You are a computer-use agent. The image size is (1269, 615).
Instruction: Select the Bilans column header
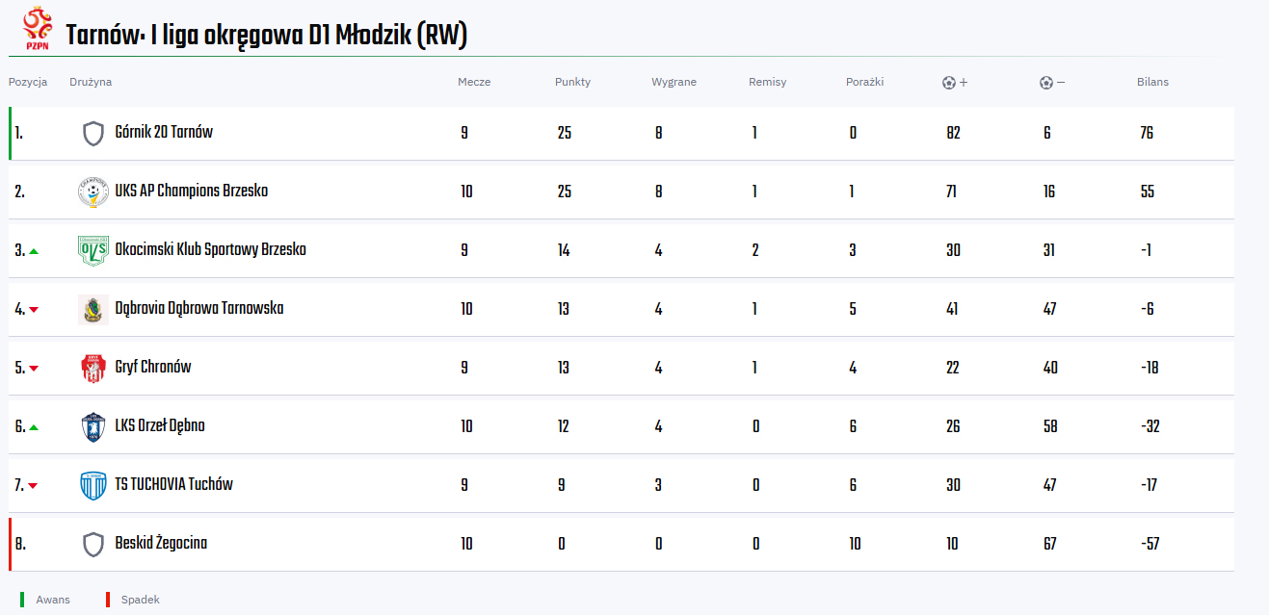point(1152,82)
